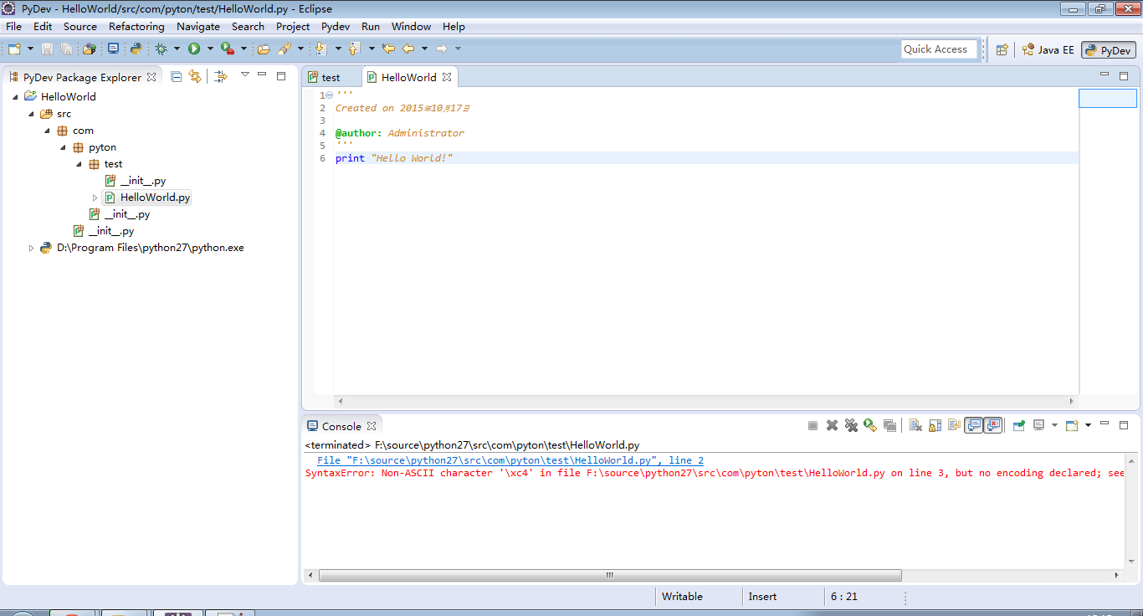Expand the HelloWorld.py tree arrow

pyautogui.click(x=95, y=198)
